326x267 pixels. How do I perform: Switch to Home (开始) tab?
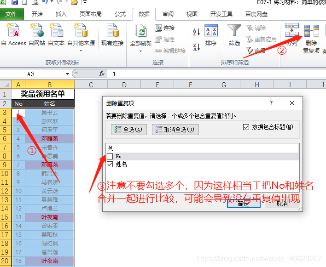pos(37,14)
